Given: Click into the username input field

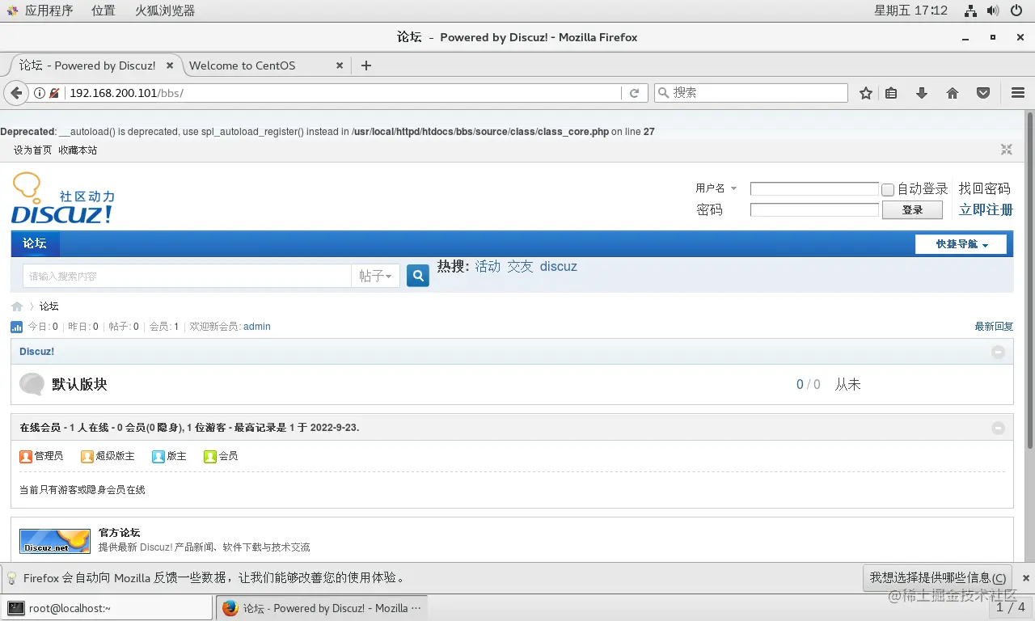Looking at the screenshot, I should coord(814,188).
